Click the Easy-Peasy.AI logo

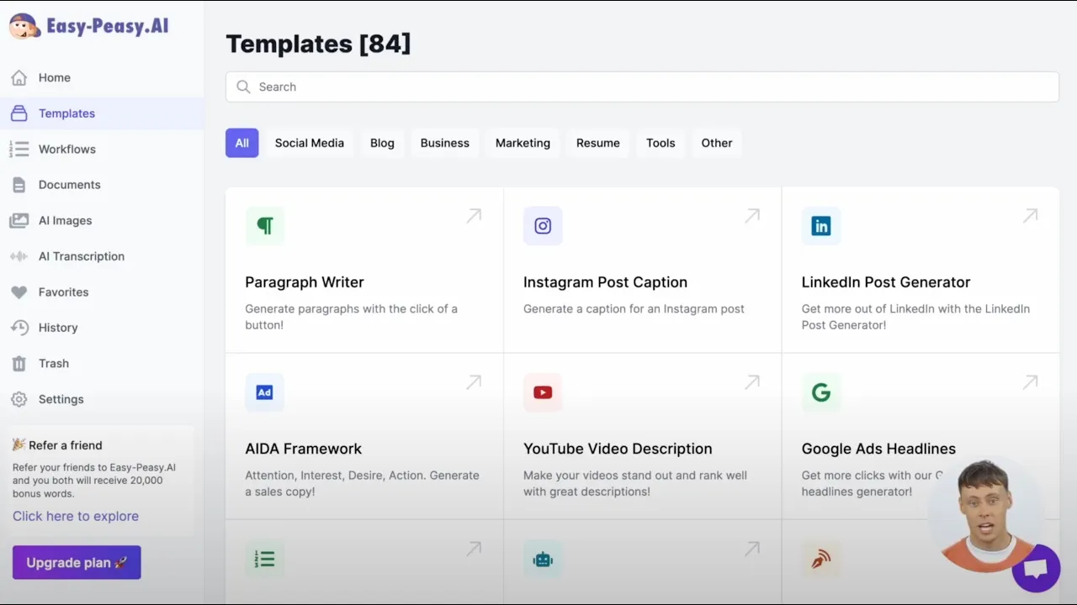(89, 26)
